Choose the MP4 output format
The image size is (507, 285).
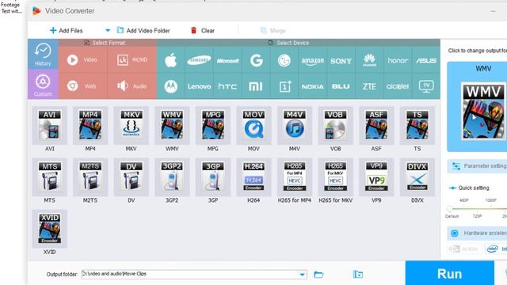[90, 125]
